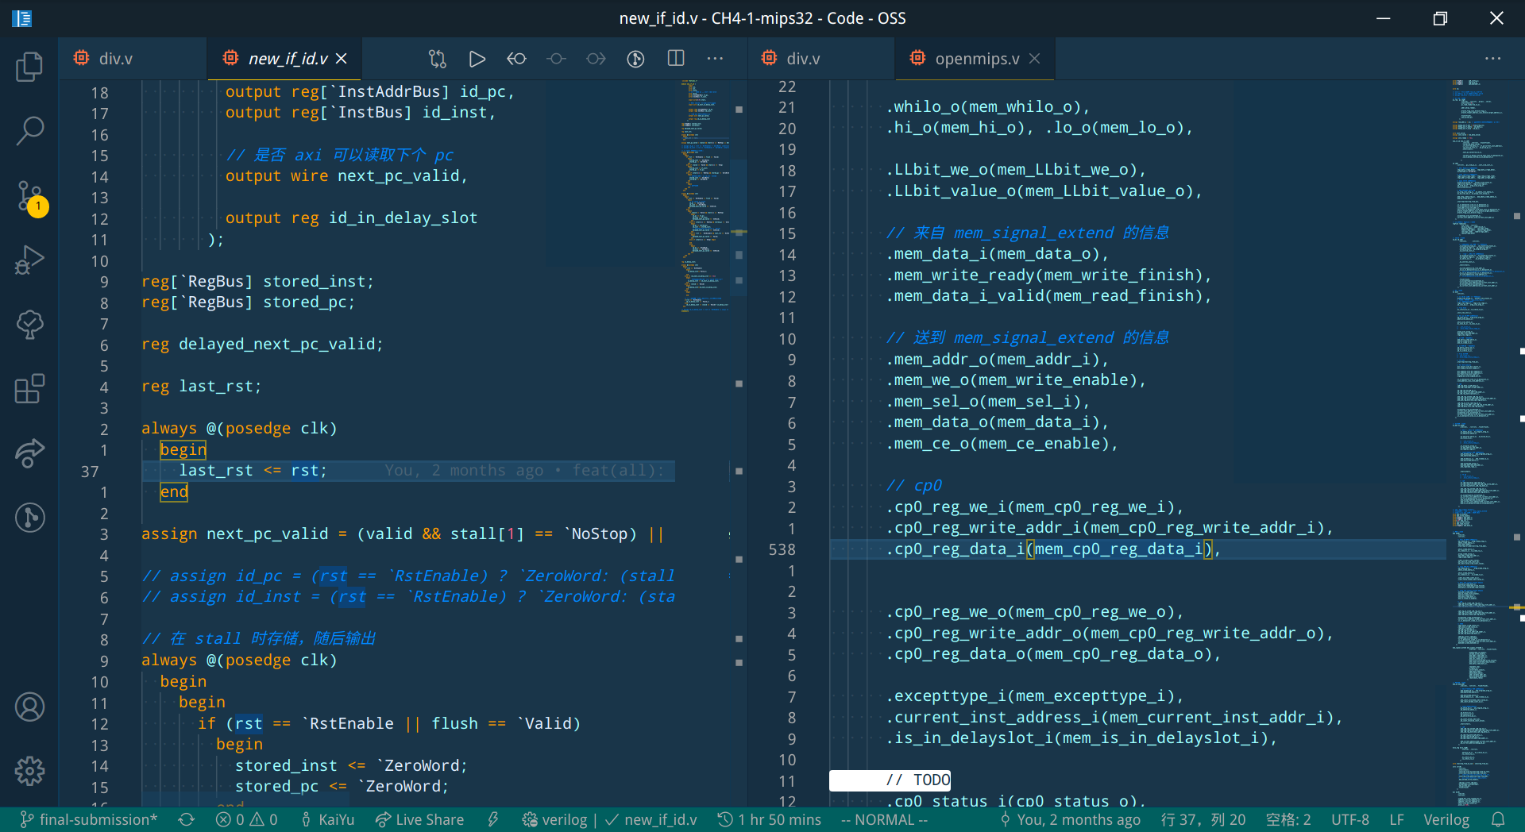Image resolution: width=1525 pixels, height=832 pixels.
Task: Open the Git Graph circular icon in activity bar
Action: coord(29,518)
